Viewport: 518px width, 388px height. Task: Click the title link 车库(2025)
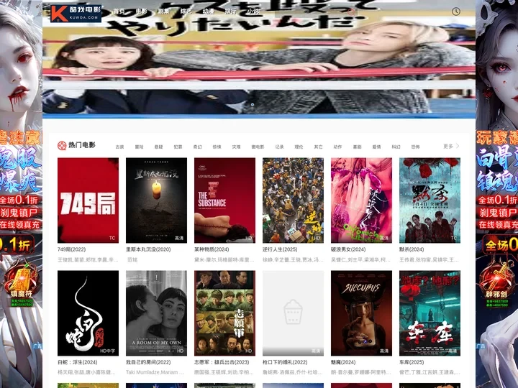(412, 362)
